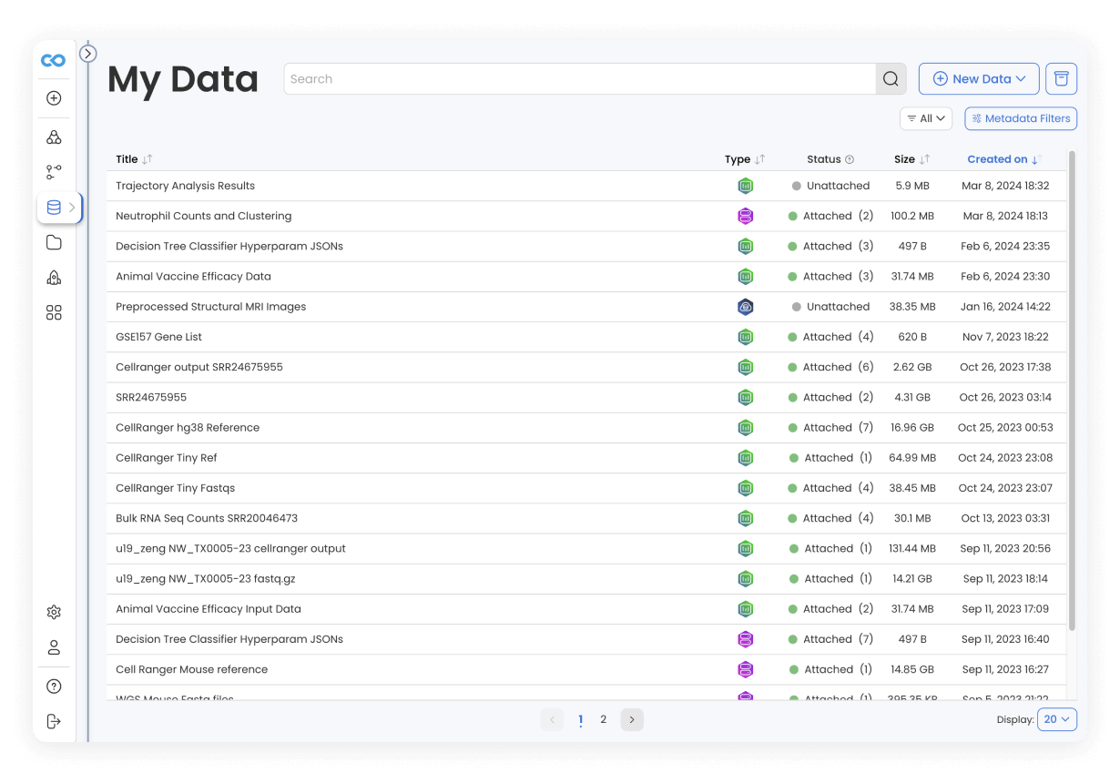1120x783 pixels.
Task: Switch to results page 2
Action: 603,719
